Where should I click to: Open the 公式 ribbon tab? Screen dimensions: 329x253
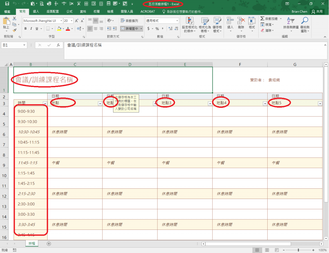click(x=69, y=12)
